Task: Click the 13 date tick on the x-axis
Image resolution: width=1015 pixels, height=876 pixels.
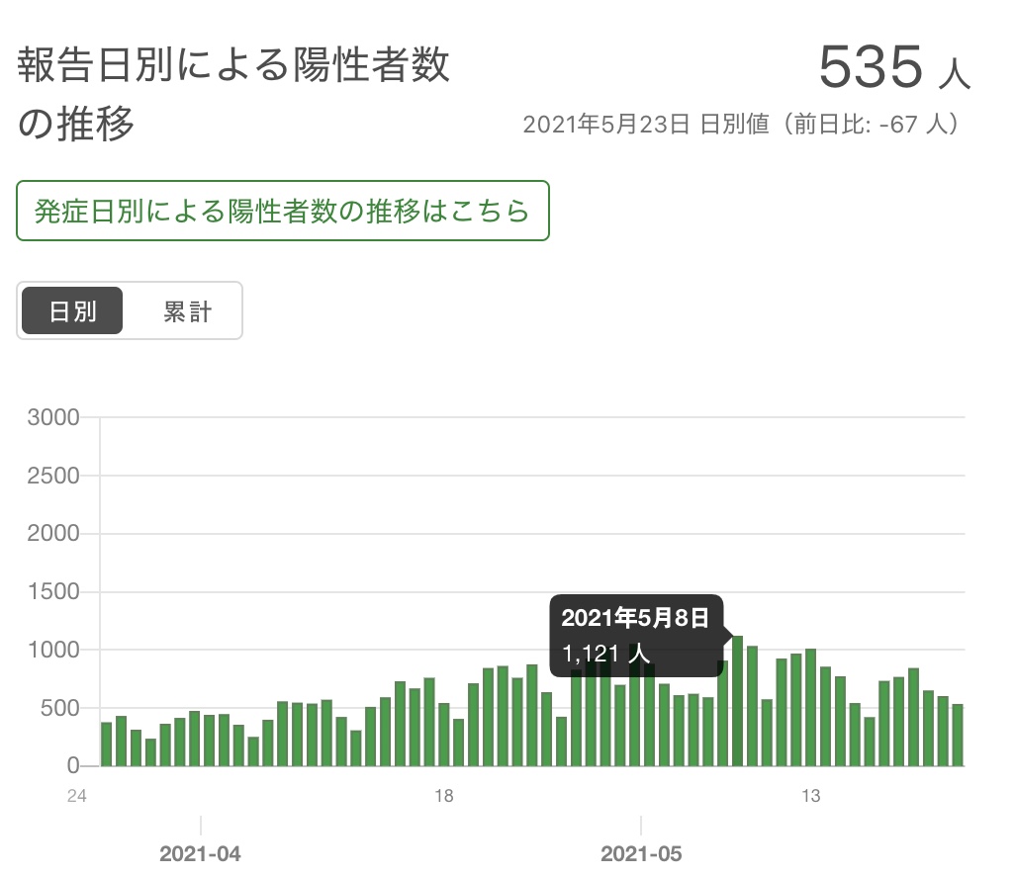Action: coord(811,797)
